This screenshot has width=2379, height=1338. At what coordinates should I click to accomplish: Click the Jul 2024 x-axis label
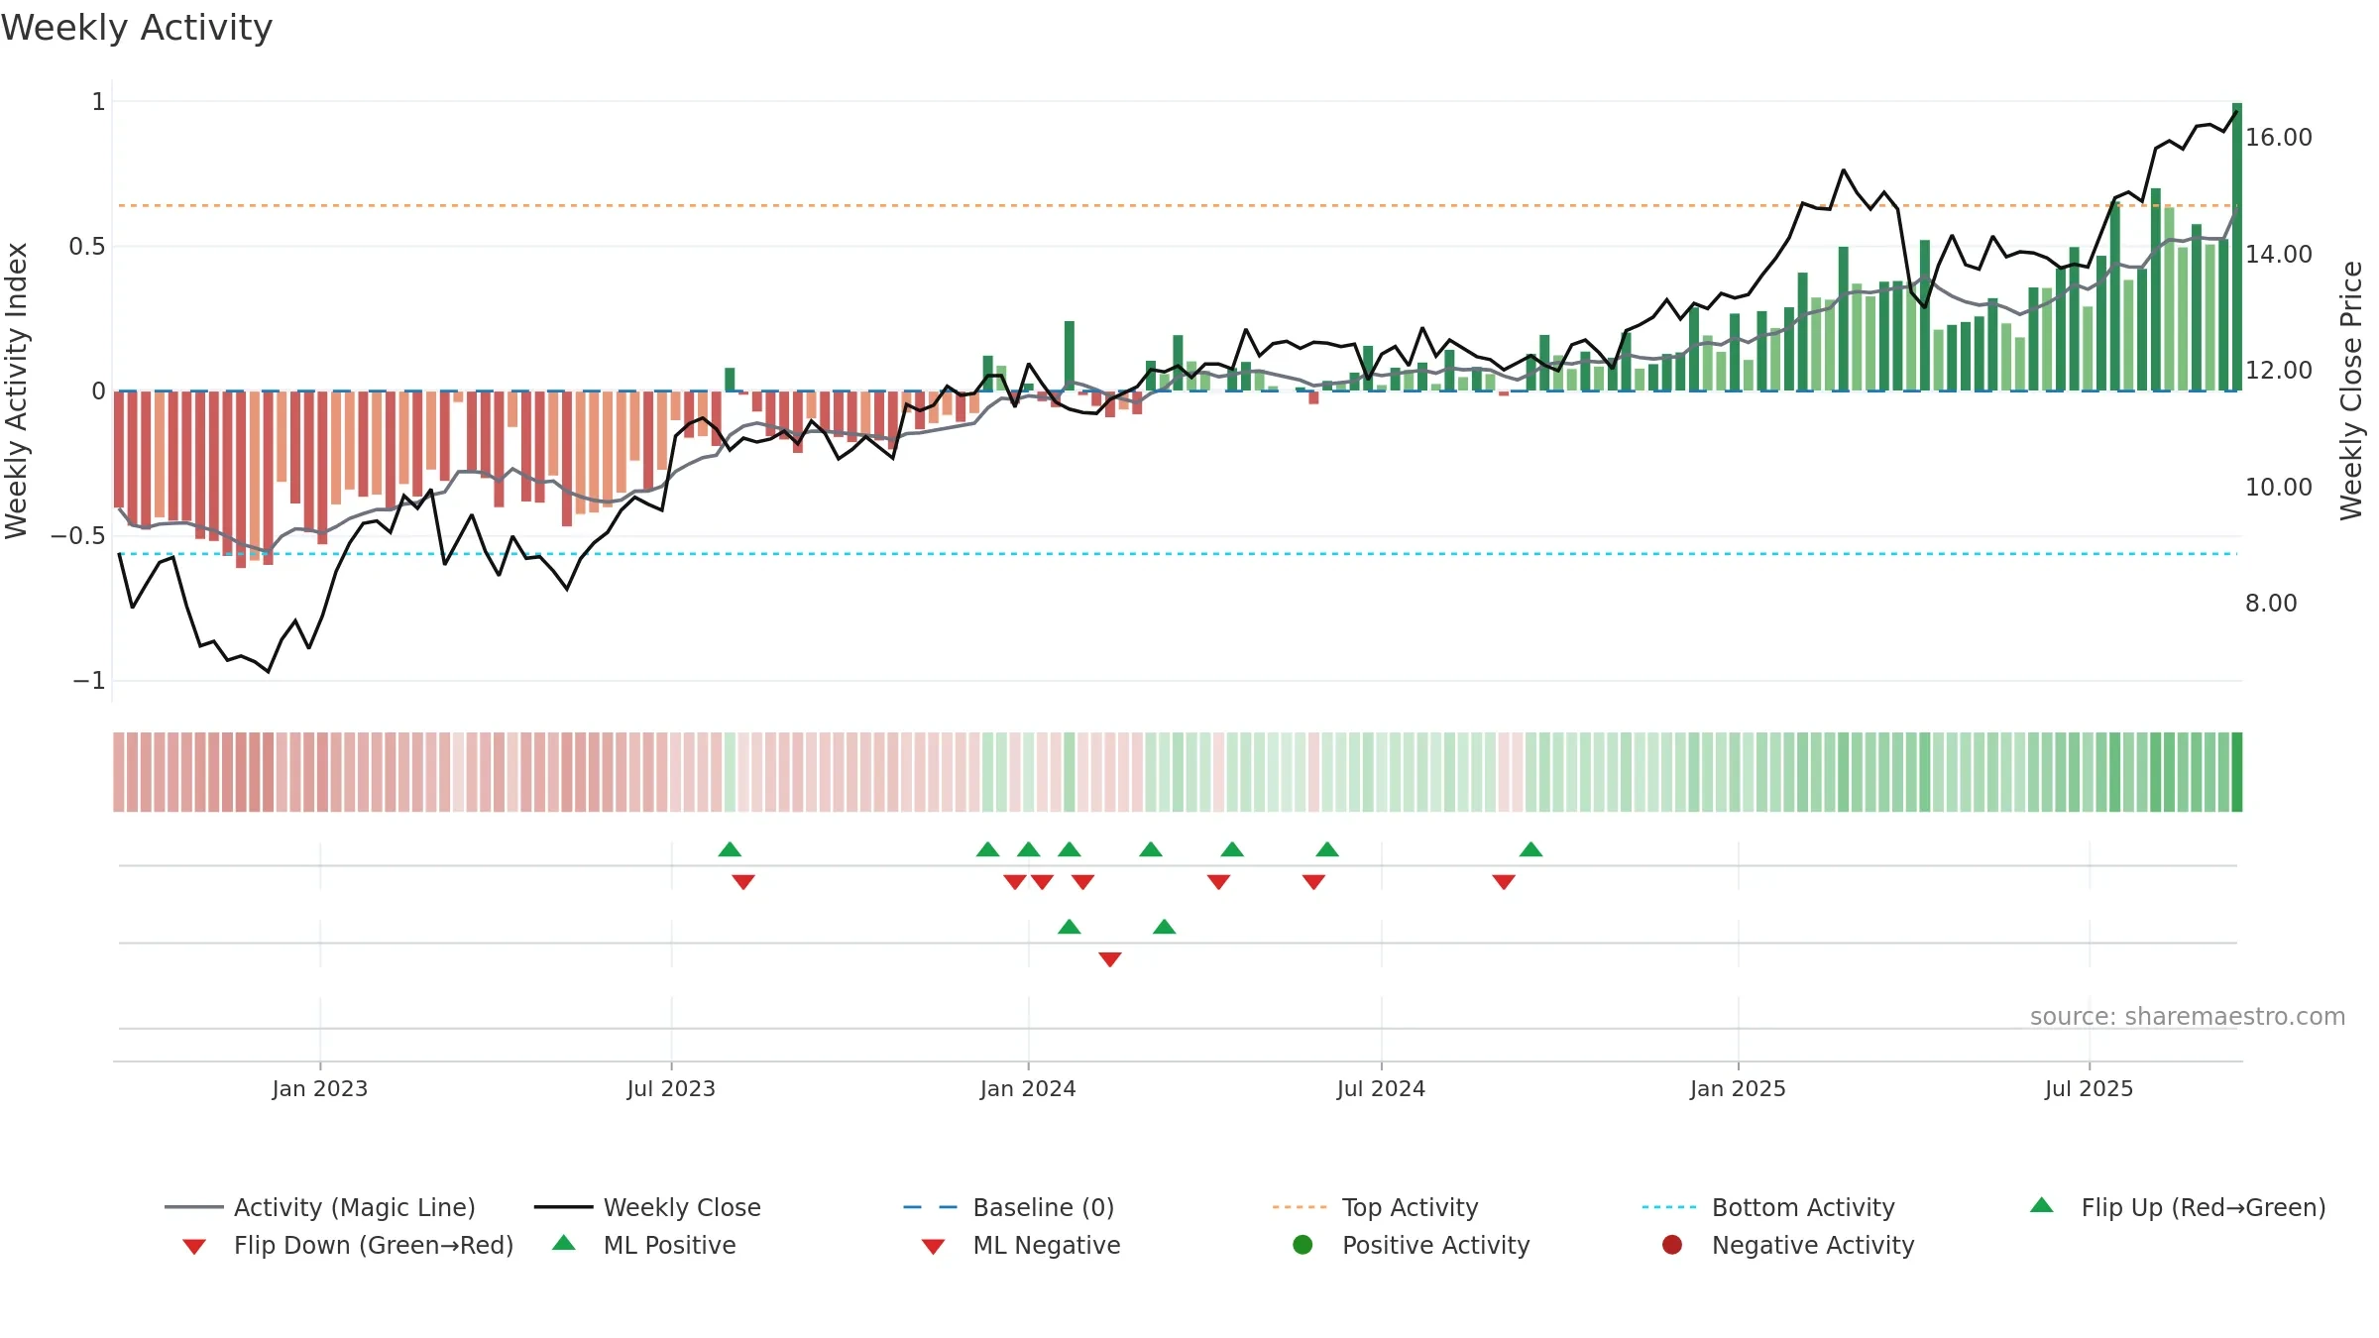(1381, 1088)
